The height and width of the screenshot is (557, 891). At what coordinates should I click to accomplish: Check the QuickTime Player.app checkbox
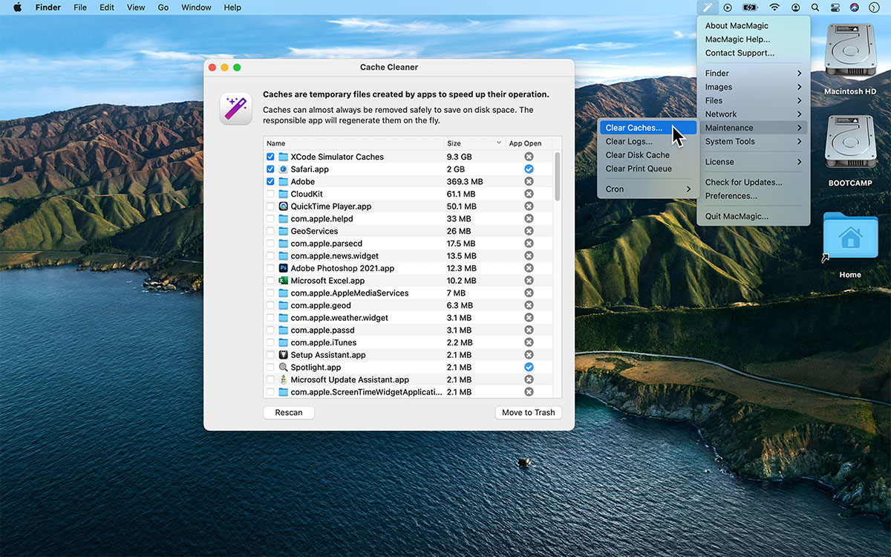[x=270, y=206]
